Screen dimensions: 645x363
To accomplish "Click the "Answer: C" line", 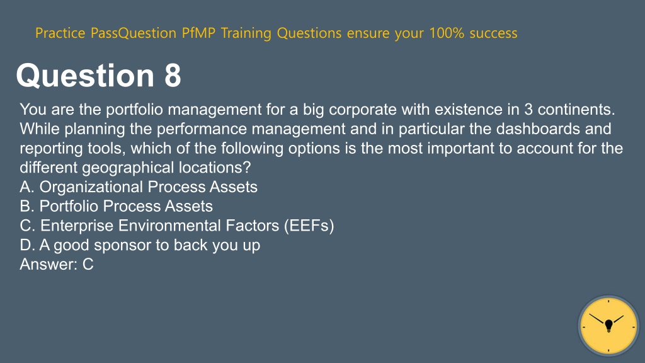I will coord(57,264).
